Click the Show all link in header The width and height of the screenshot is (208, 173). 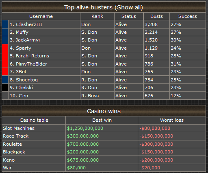point(129,7)
